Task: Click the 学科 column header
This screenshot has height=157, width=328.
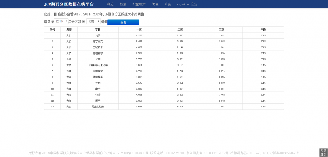Action: [98, 30]
